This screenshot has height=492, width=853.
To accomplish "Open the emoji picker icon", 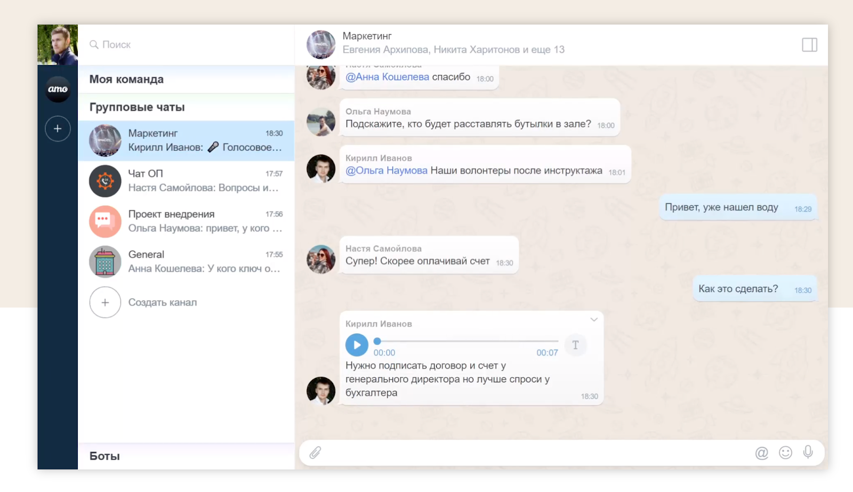I will 785,453.
